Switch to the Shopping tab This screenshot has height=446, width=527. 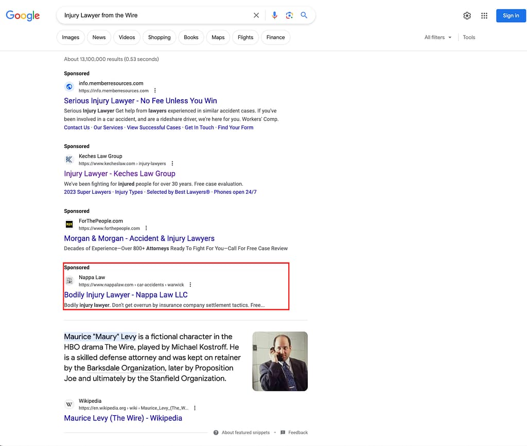(x=160, y=37)
